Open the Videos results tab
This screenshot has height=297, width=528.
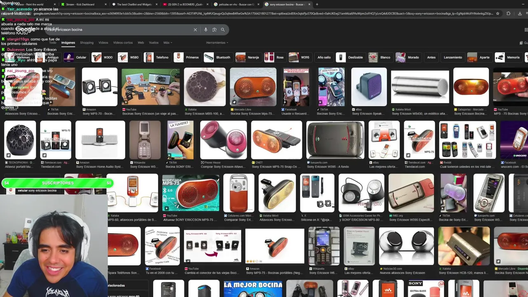coord(103,42)
